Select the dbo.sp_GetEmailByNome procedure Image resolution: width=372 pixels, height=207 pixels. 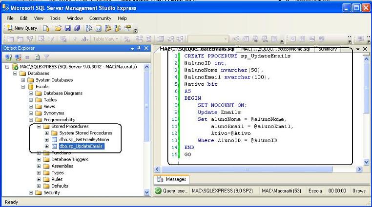pos(84,140)
